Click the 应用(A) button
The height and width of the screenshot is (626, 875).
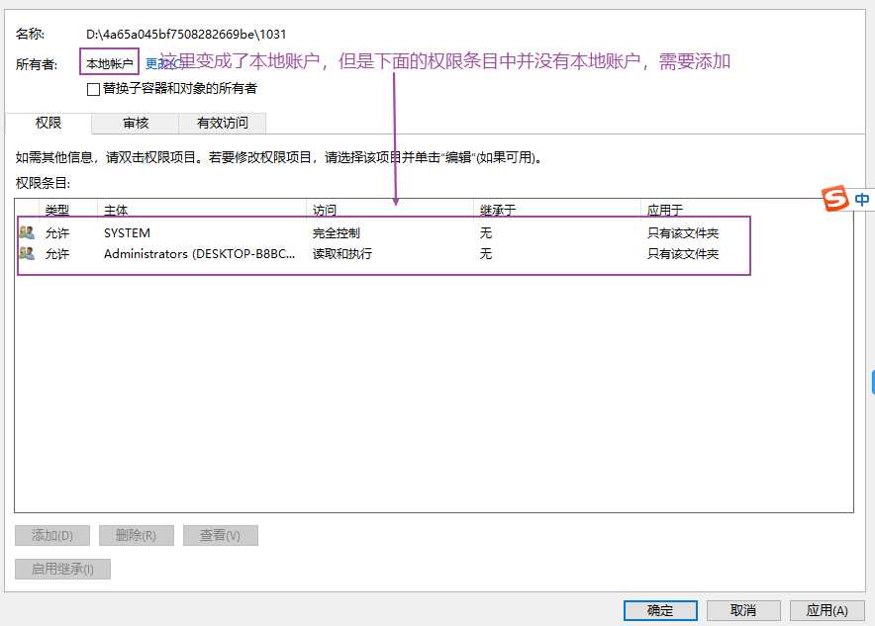pyautogui.click(x=826, y=610)
